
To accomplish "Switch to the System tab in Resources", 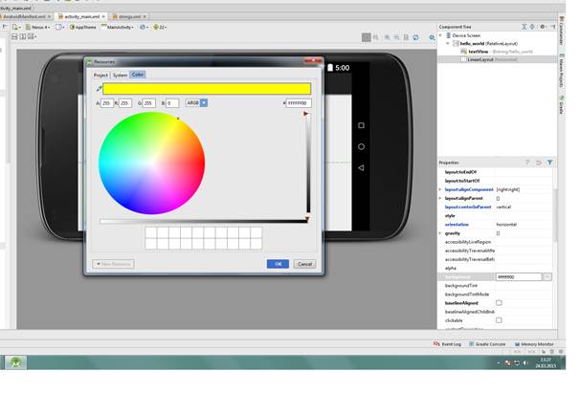I will pos(120,75).
